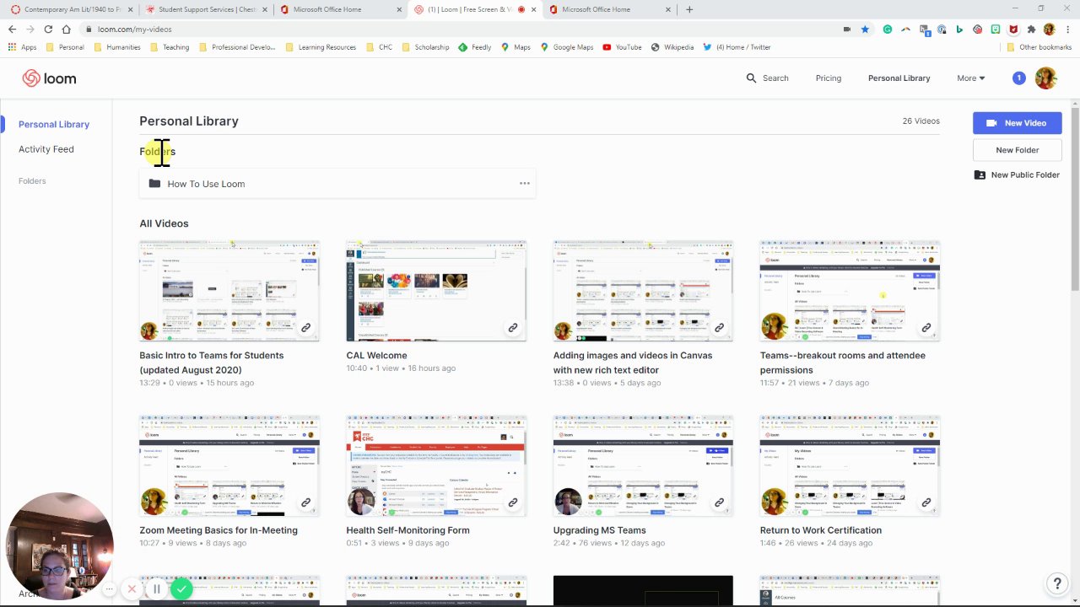The width and height of the screenshot is (1080, 607).
Task: Click the New Folder button
Action: tap(1017, 150)
